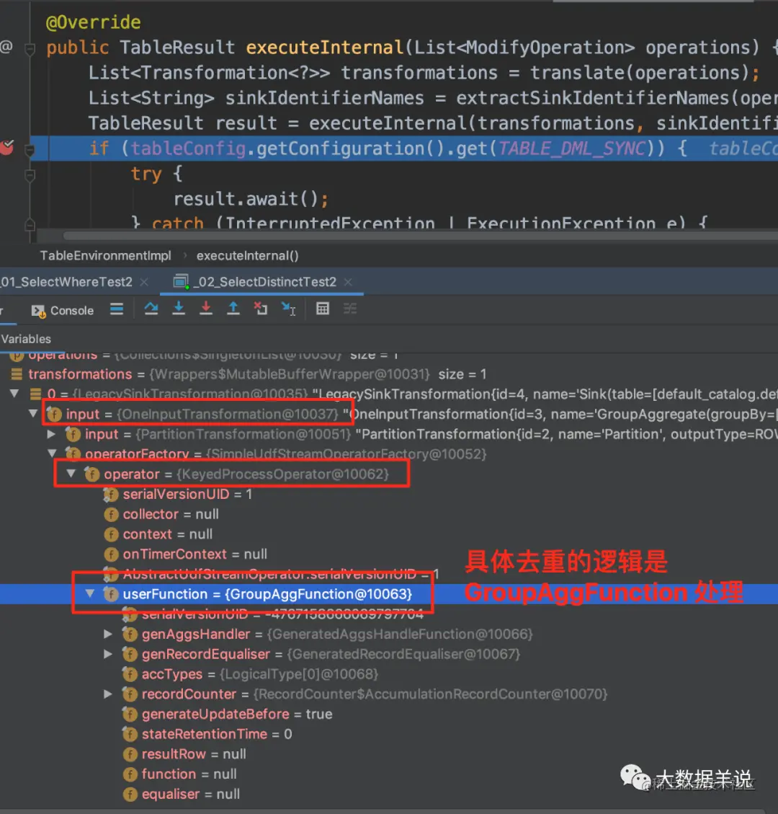Click the Step Into debugger icon

pos(179,309)
